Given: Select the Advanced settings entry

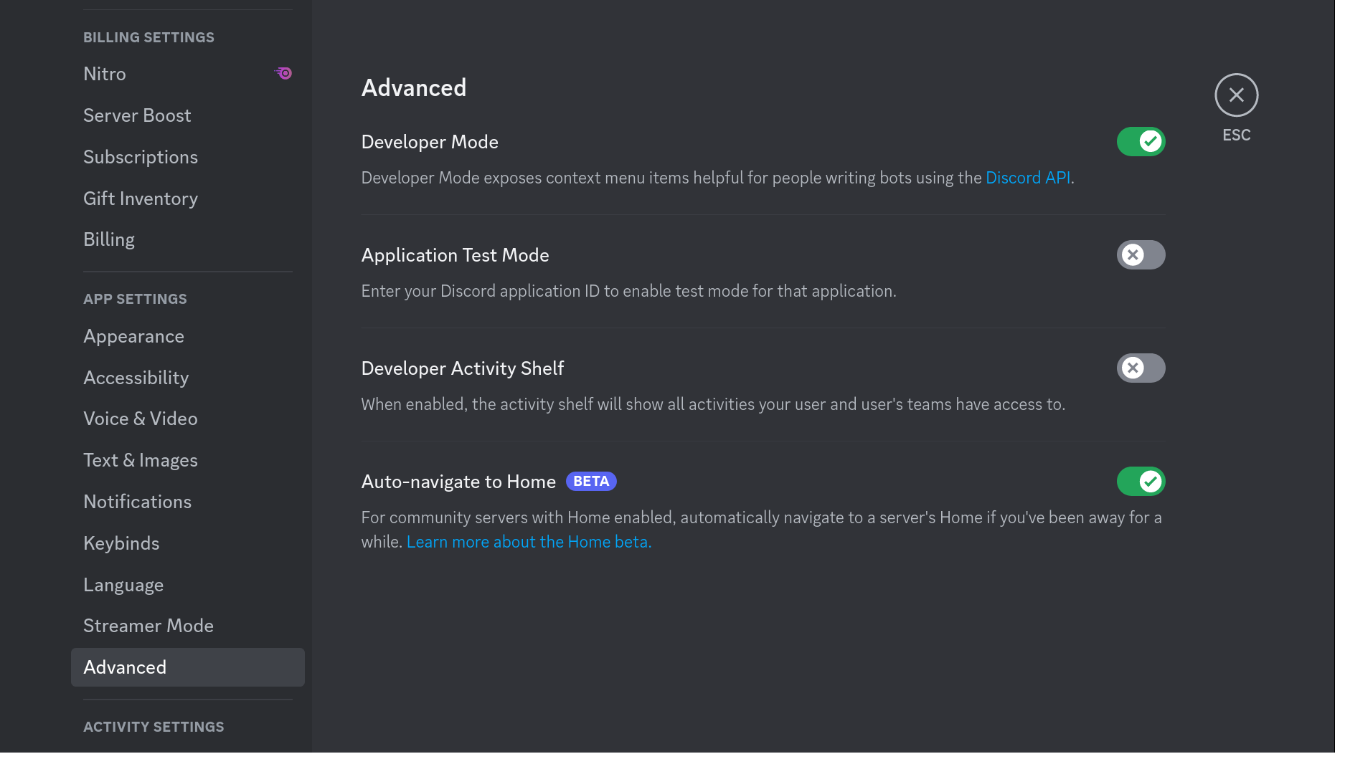Looking at the screenshot, I should [x=125, y=667].
